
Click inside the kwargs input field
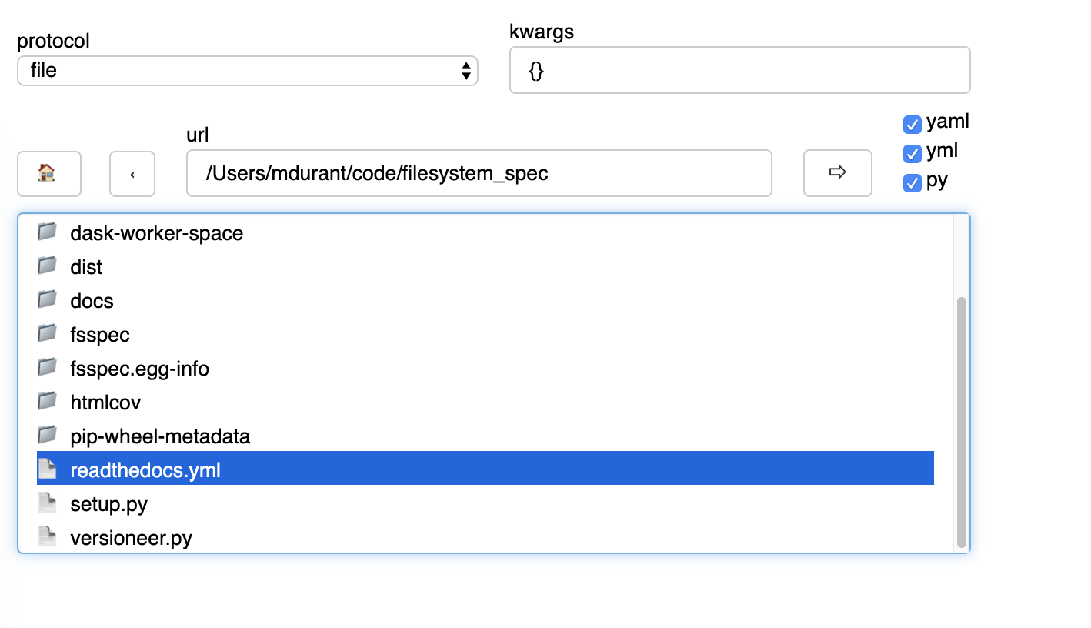point(739,70)
